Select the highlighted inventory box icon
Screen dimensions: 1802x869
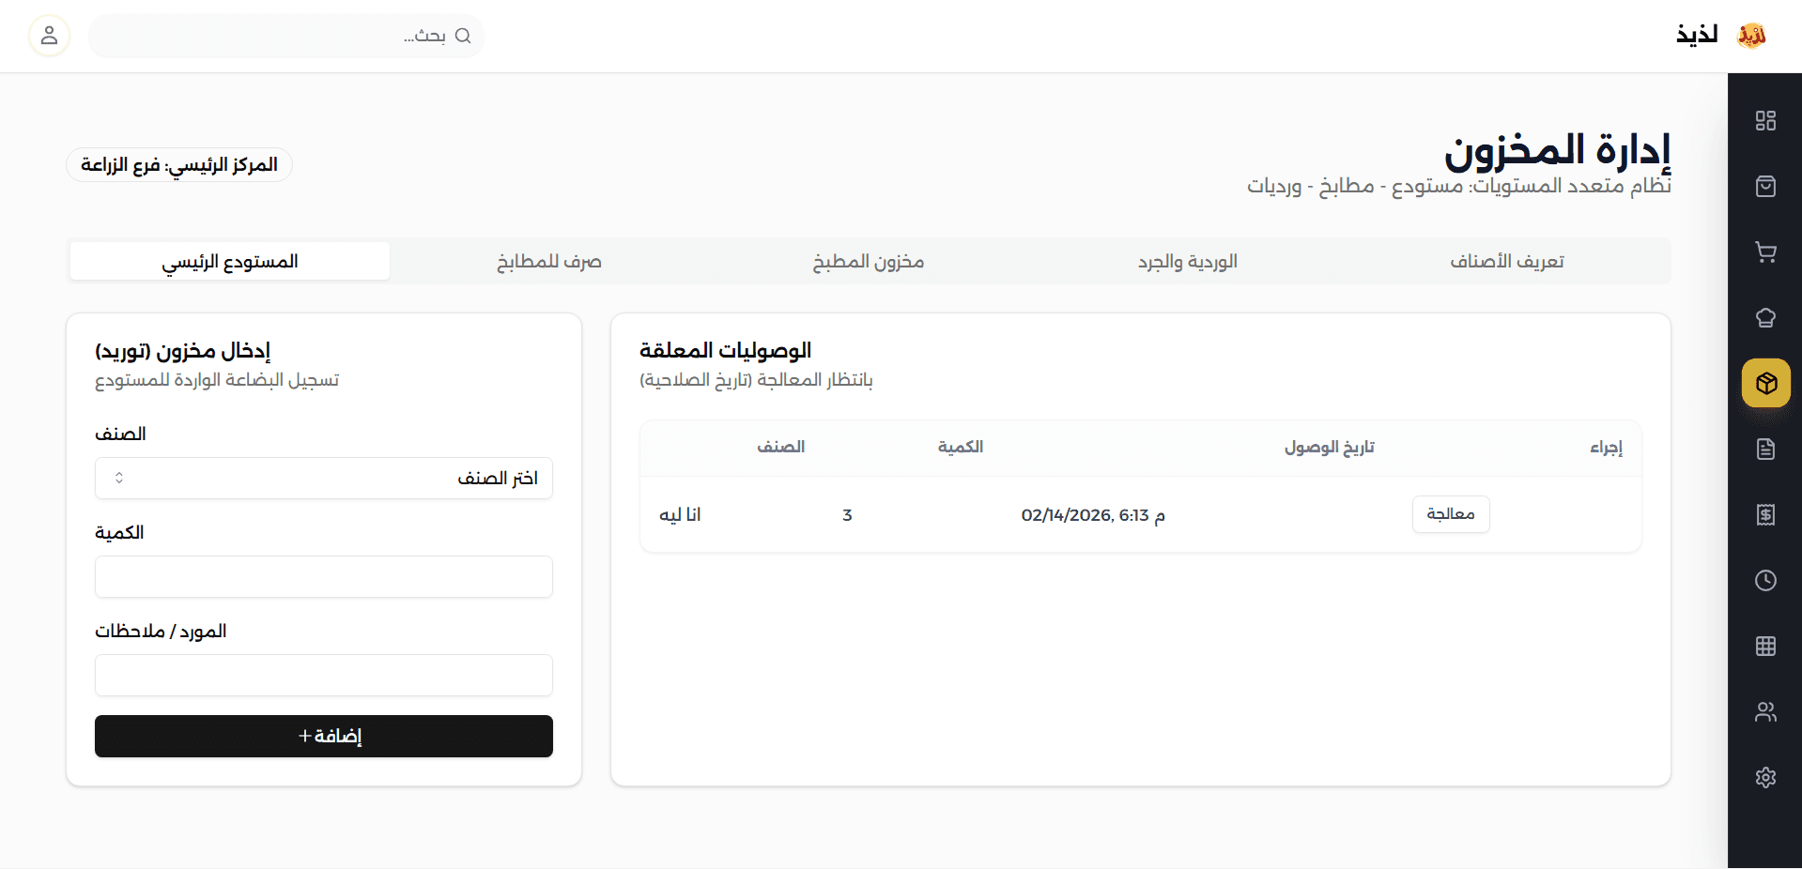click(1765, 383)
